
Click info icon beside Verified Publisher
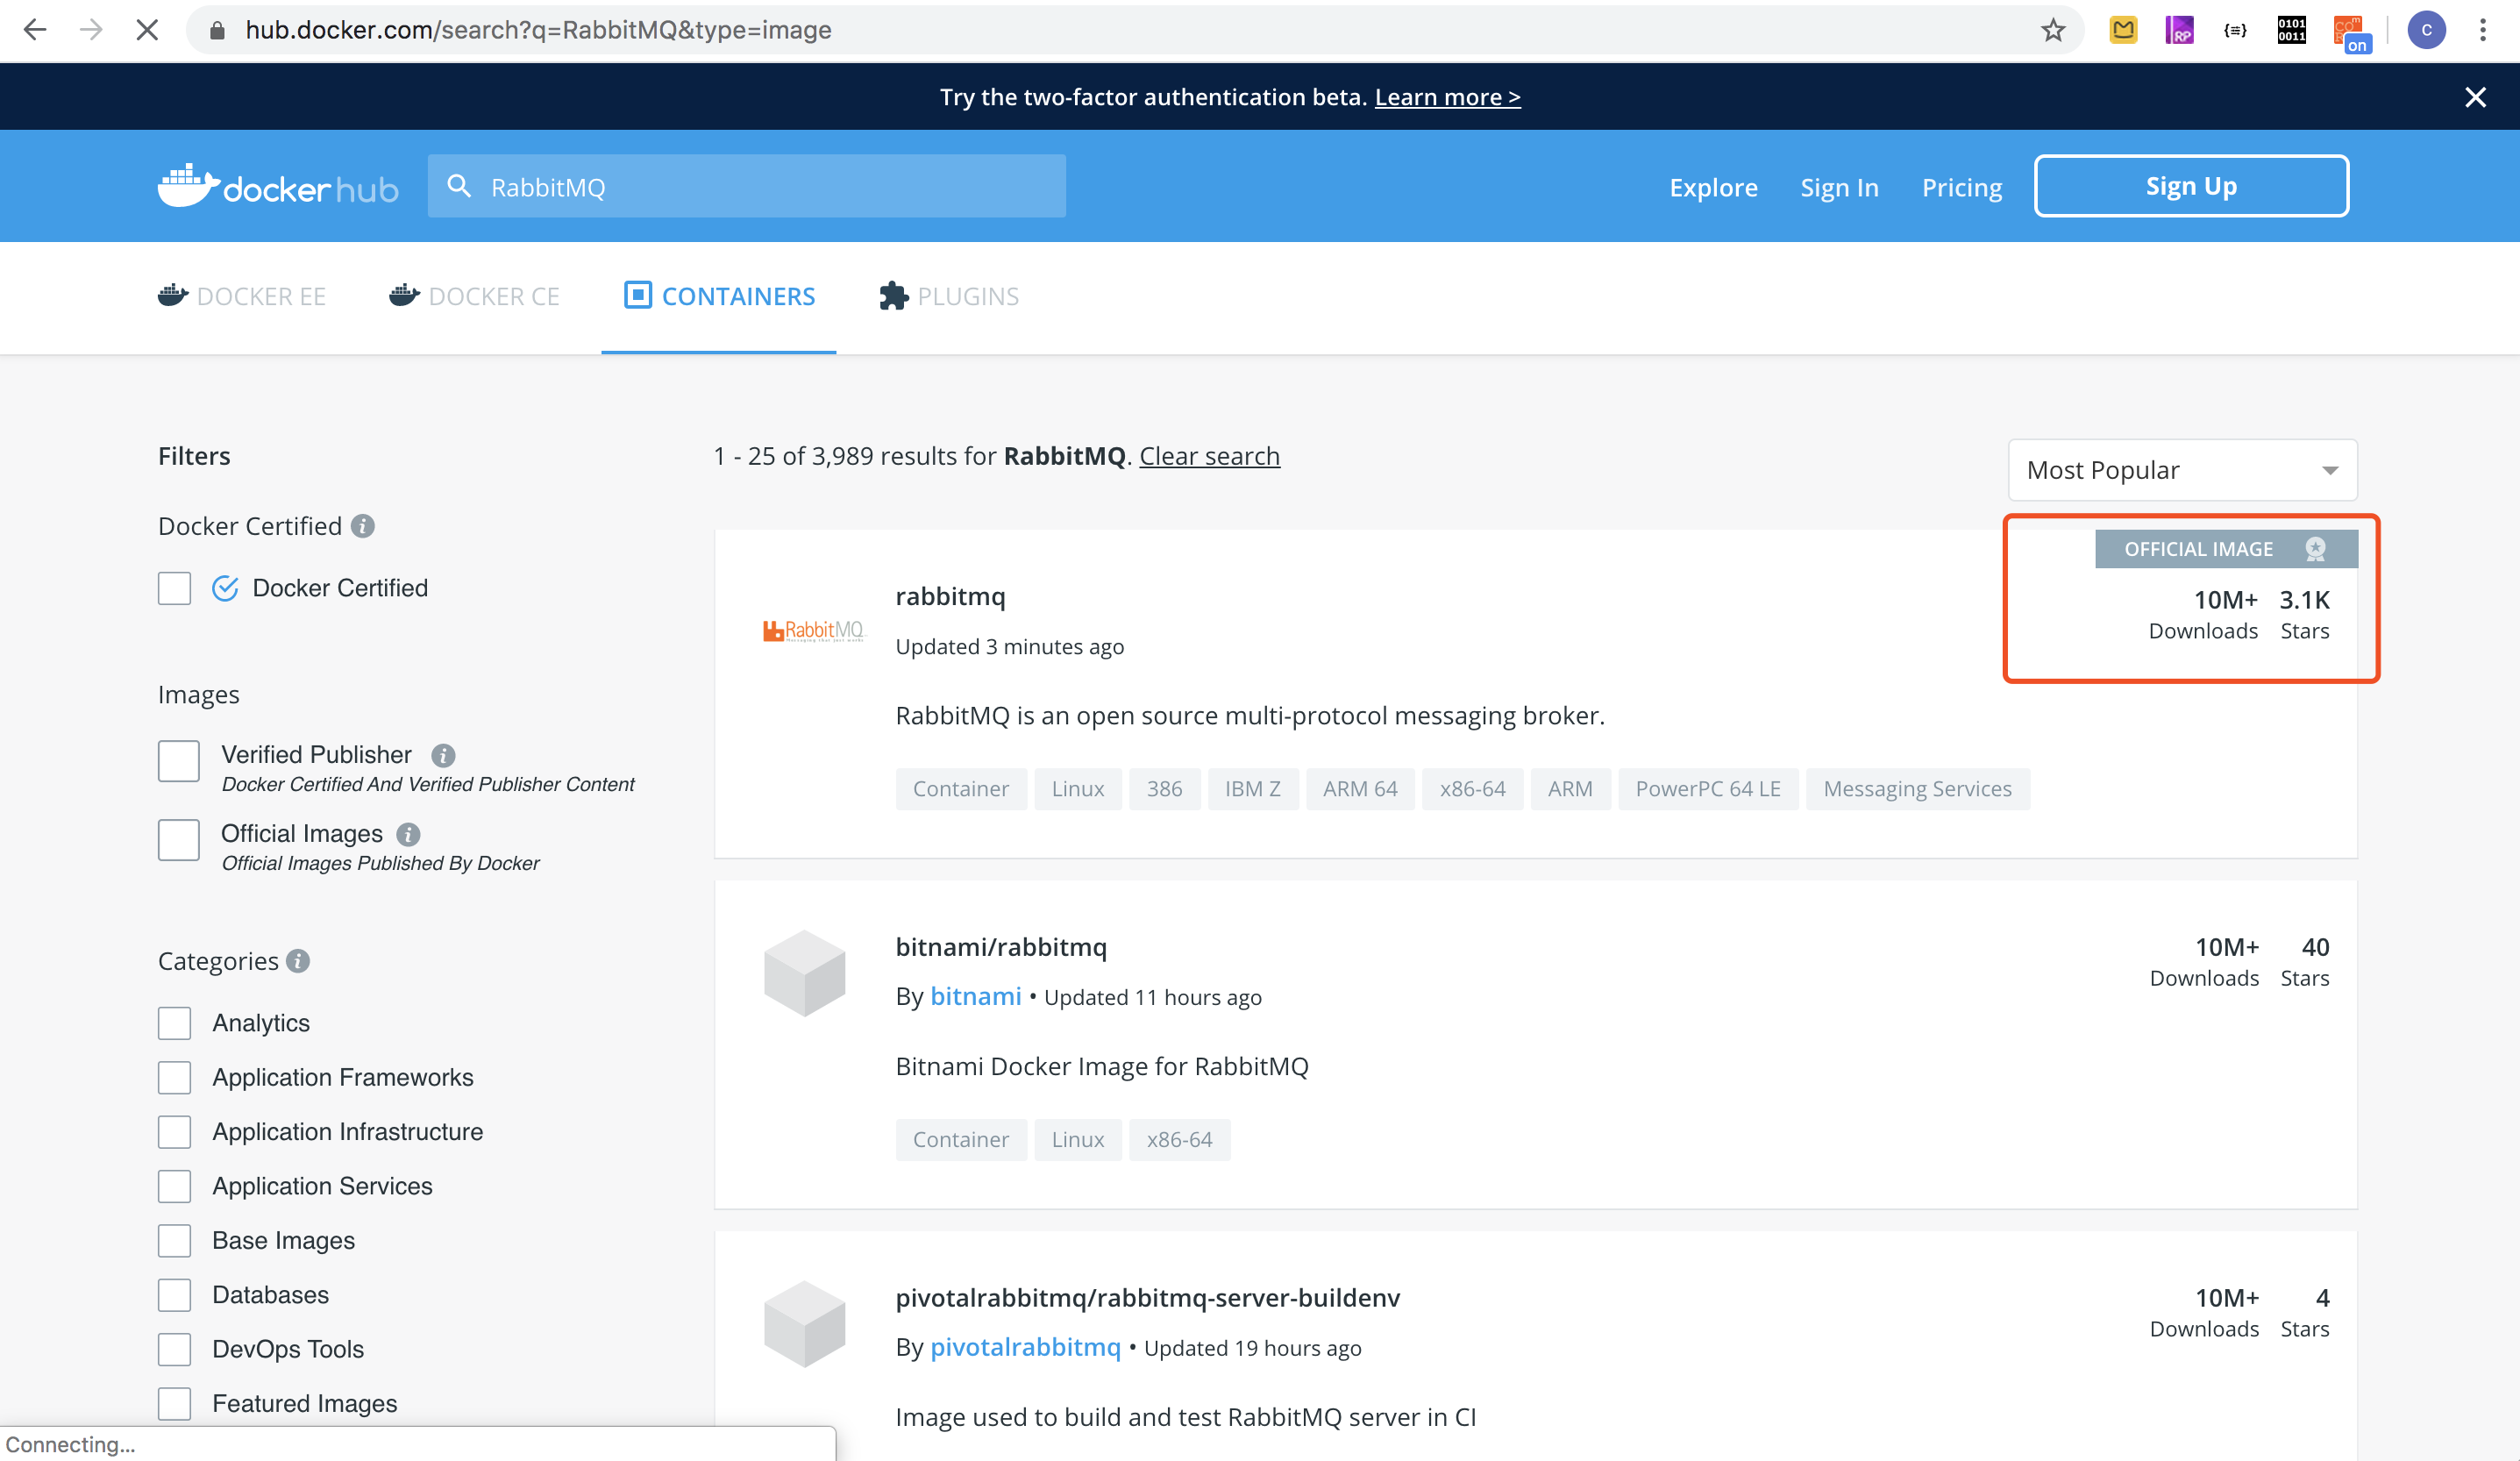point(443,755)
